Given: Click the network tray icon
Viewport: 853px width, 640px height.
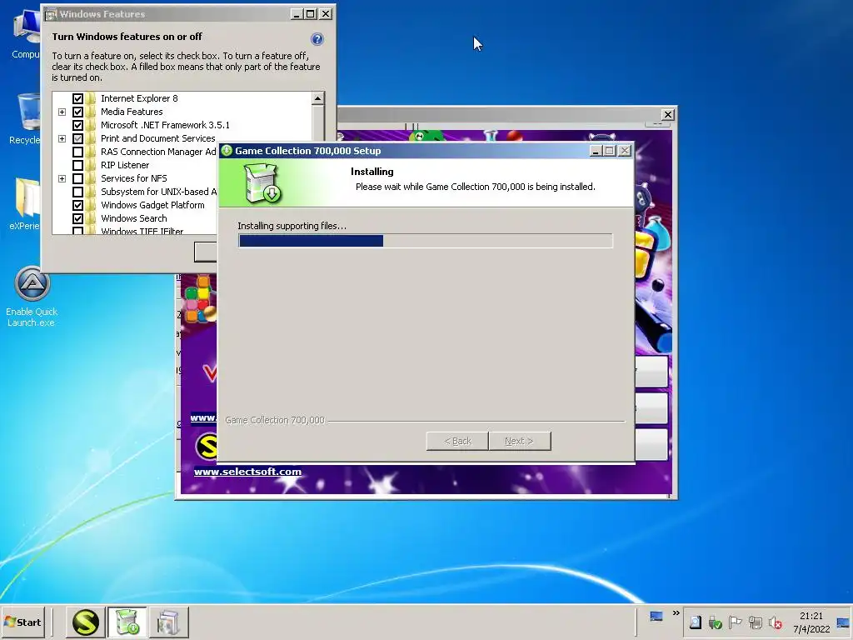Looking at the screenshot, I should pos(755,622).
